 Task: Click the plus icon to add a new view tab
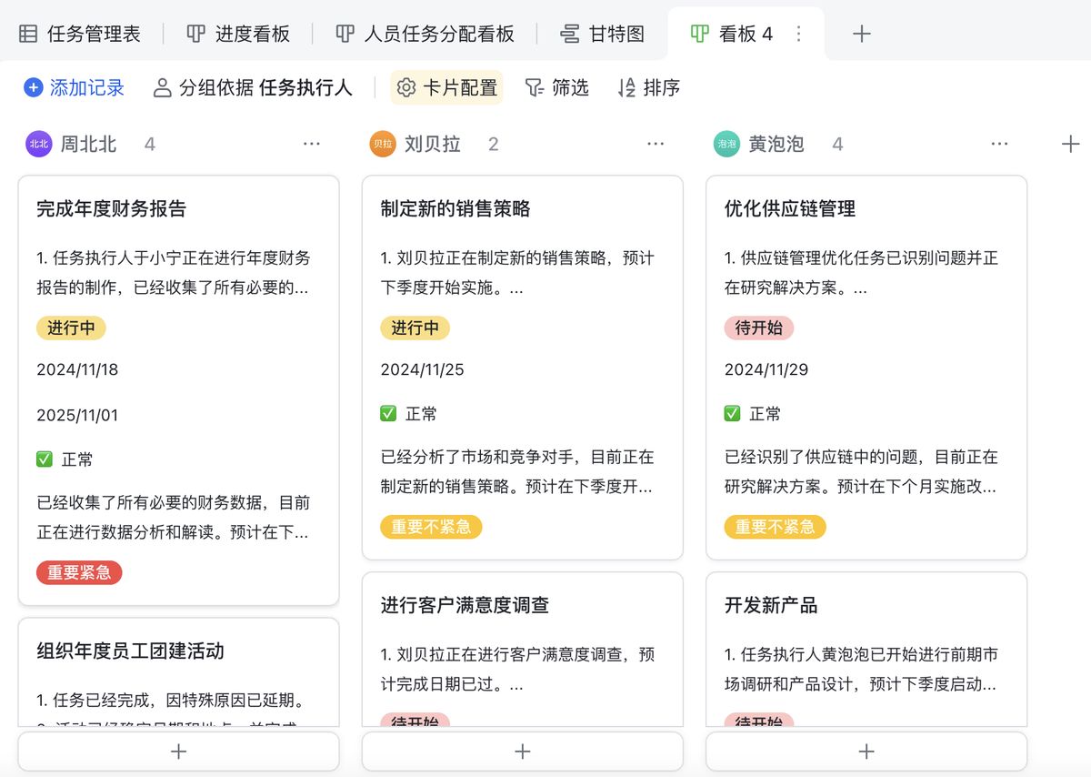tap(861, 34)
